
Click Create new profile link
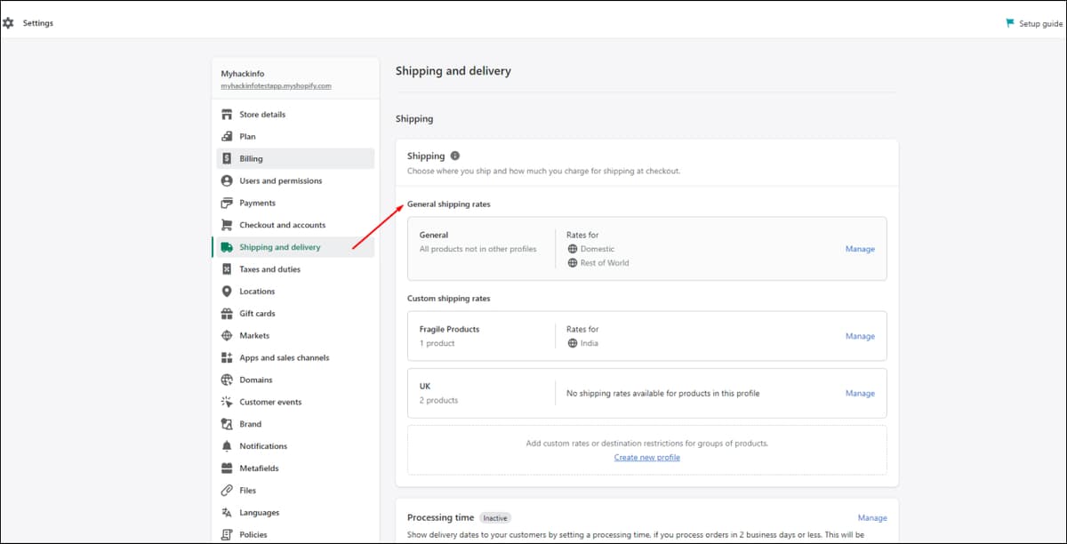point(647,458)
